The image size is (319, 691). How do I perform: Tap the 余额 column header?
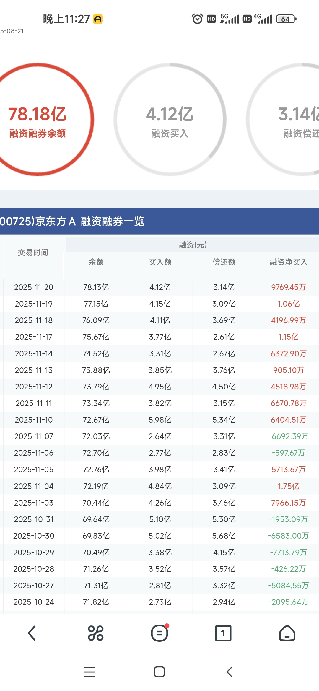(x=96, y=262)
